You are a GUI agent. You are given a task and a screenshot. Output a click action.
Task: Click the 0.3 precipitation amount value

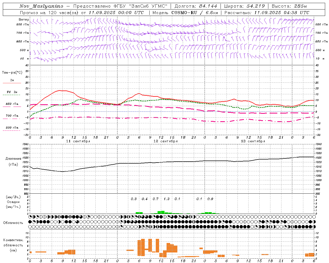(134, 199)
